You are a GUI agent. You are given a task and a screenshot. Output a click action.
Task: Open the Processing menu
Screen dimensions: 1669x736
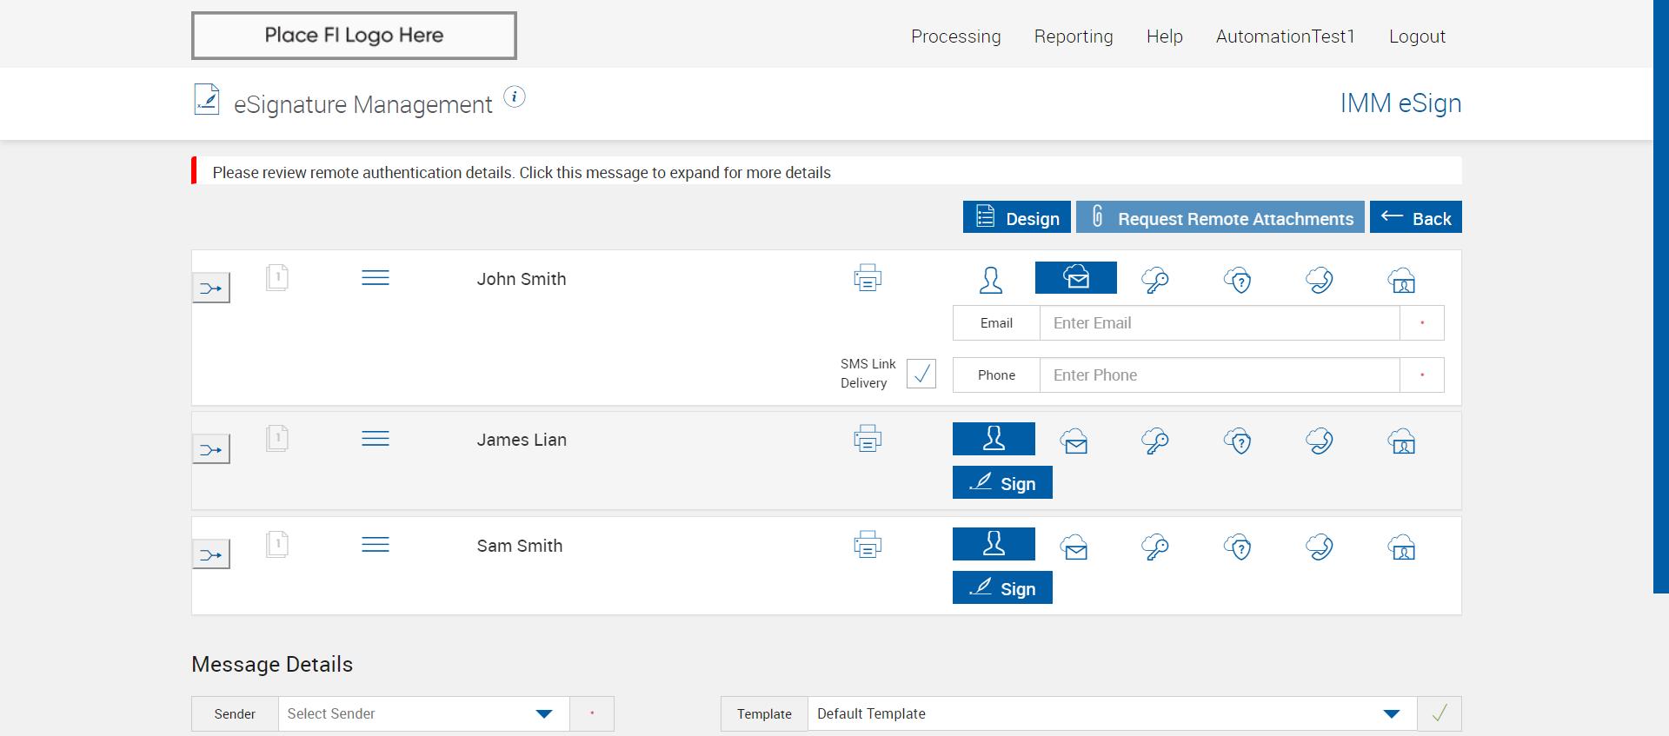click(x=955, y=36)
